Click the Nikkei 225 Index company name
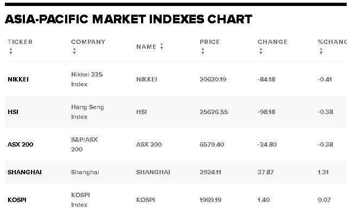 [87, 79]
